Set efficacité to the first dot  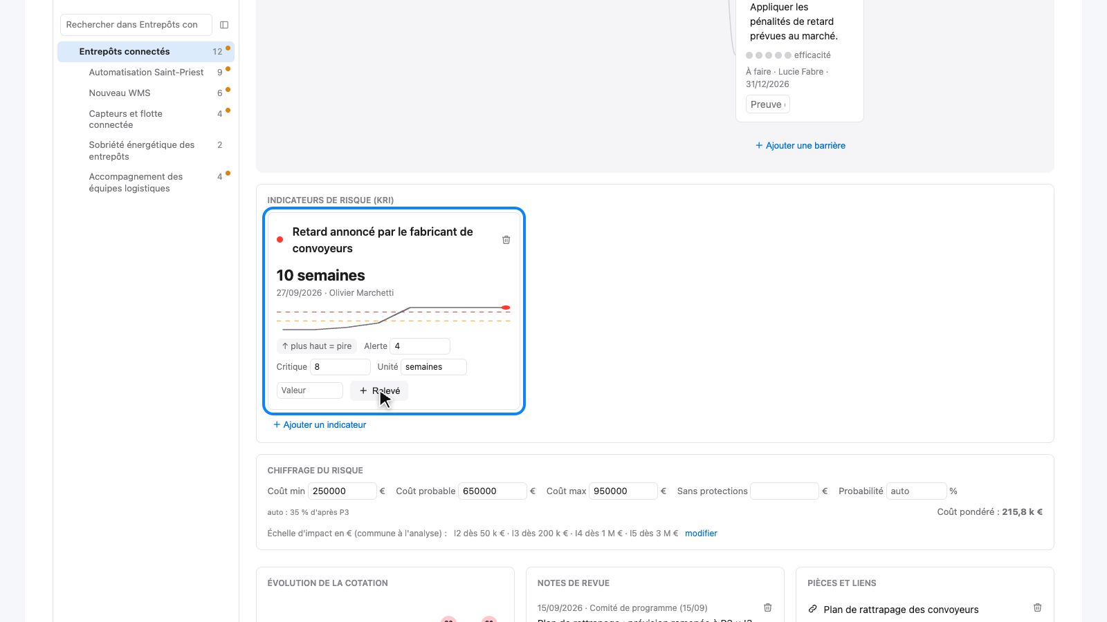[749, 55]
